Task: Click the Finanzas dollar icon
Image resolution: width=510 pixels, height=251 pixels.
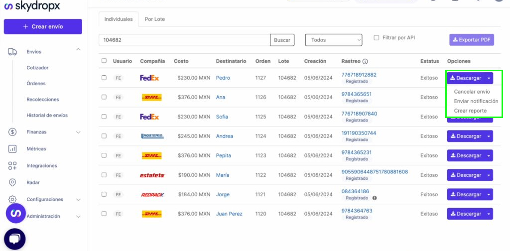Action: tap(12, 132)
